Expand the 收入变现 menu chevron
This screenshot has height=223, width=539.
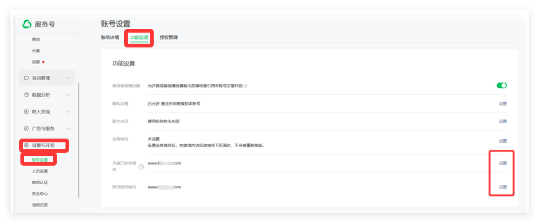click(x=69, y=112)
